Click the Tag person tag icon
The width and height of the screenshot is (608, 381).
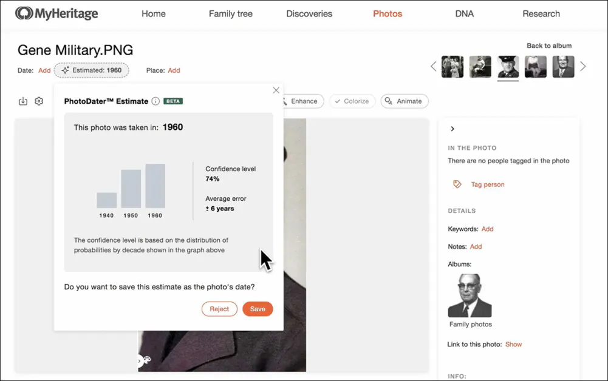coord(457,184)
